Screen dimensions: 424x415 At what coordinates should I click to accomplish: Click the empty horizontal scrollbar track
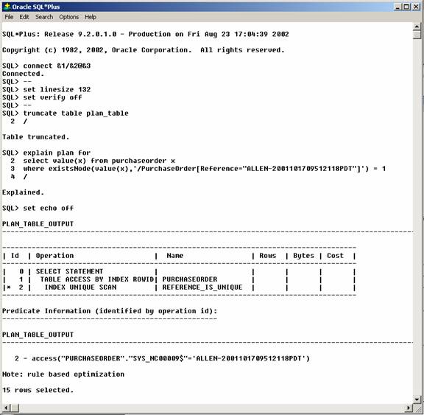[x=212, y=408]
